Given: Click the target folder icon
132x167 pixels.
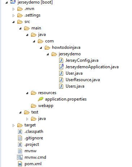Looking at the screenshot, I should (20, 125).
